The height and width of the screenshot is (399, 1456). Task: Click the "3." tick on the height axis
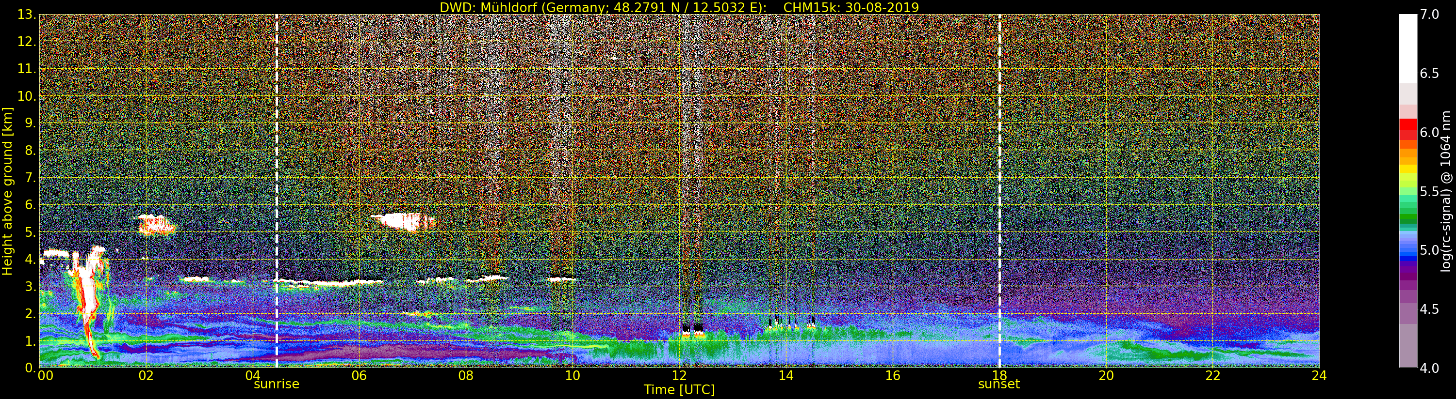coord(31,286)
